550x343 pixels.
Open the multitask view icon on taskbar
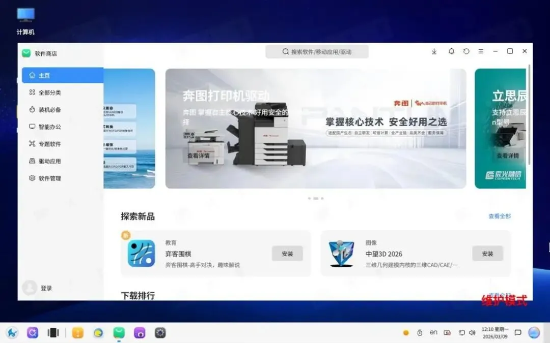coord(53,332)
